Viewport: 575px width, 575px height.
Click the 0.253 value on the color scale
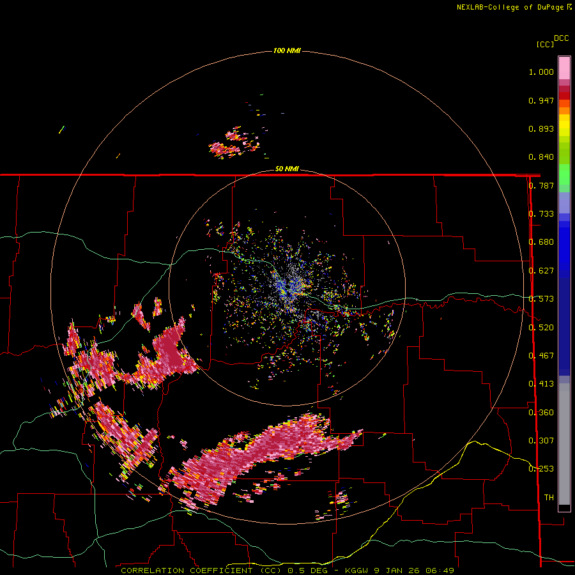(x=541, y=469)
